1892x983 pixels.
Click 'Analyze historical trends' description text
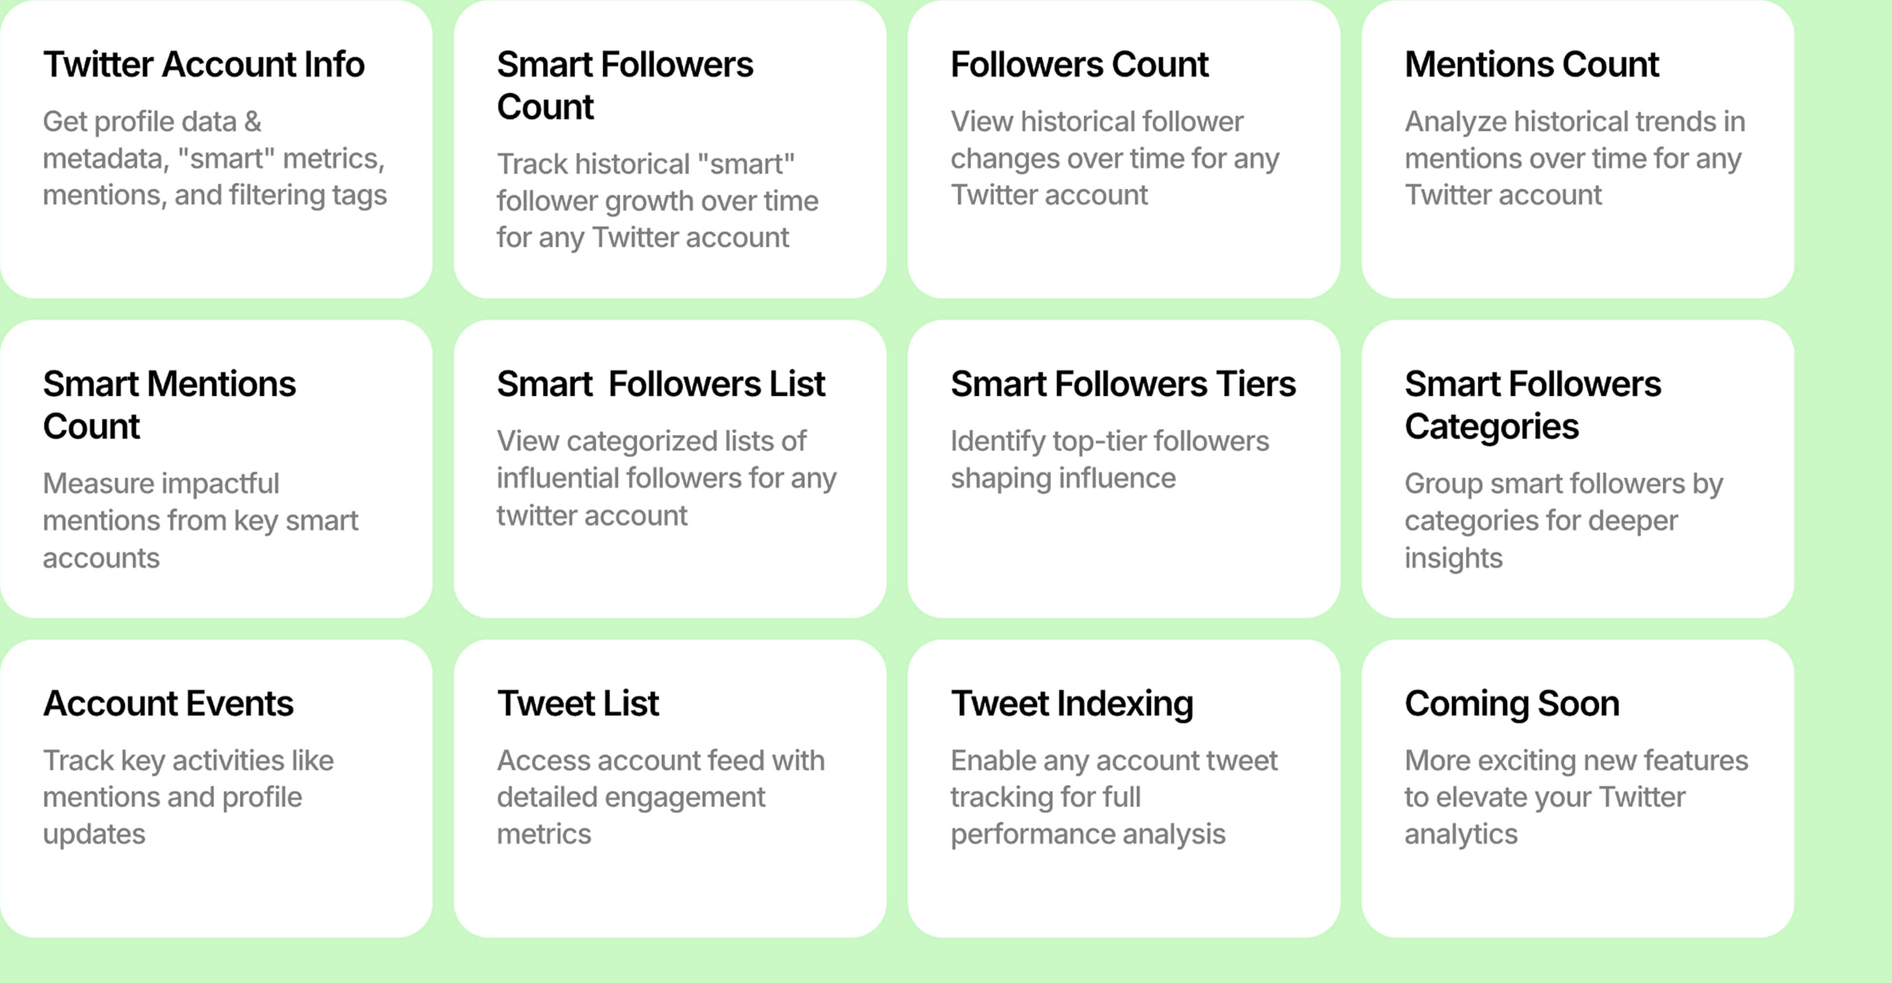(x=1575, y=158)
